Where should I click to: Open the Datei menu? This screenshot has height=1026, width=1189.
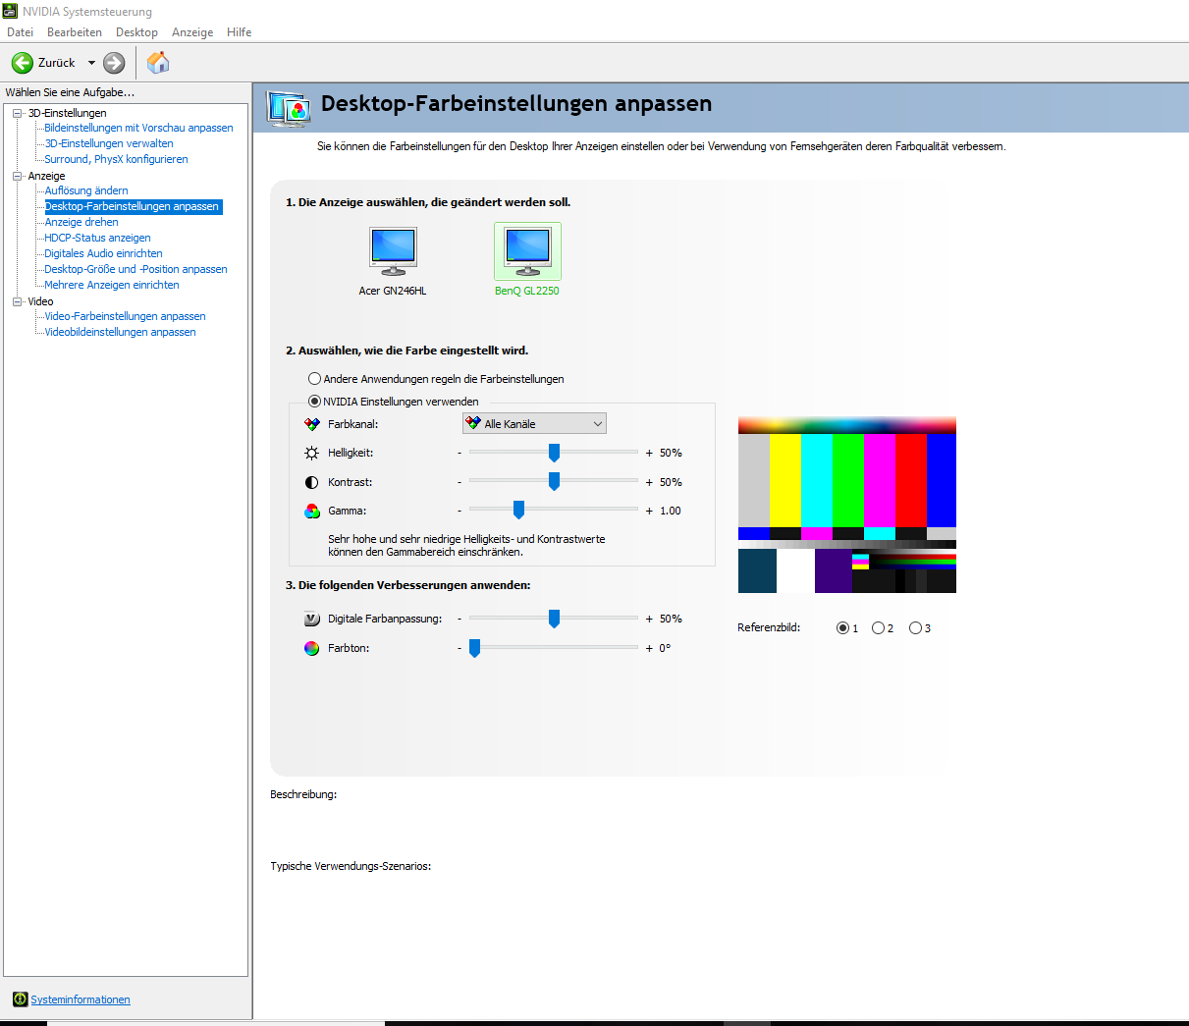tap(20, 32)
